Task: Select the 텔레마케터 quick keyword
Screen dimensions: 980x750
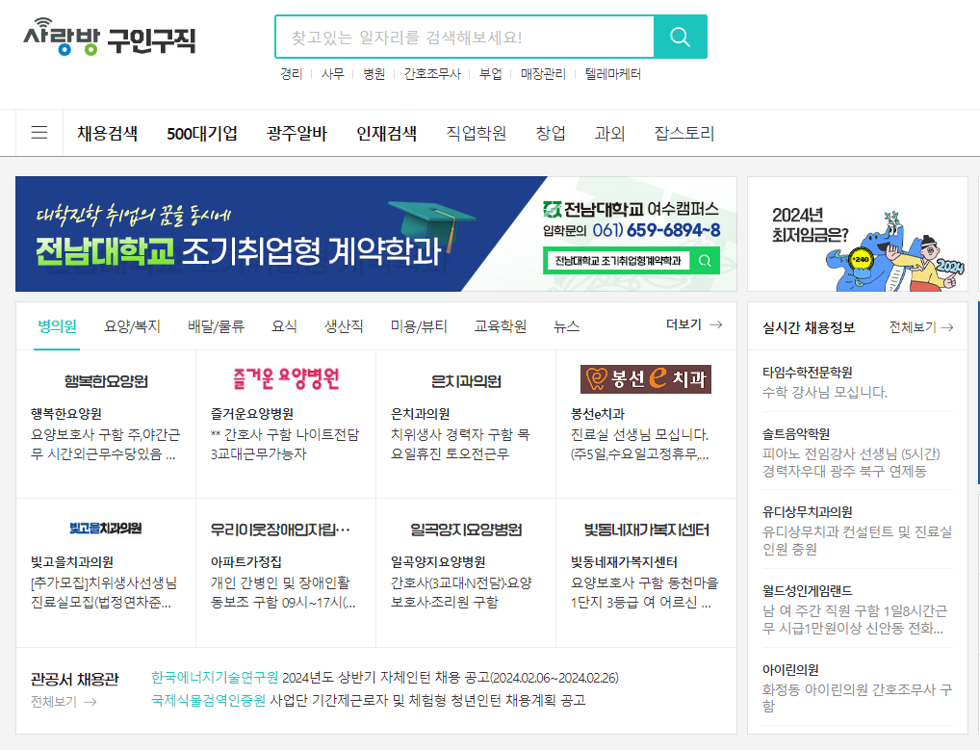Action: point(612,74)
